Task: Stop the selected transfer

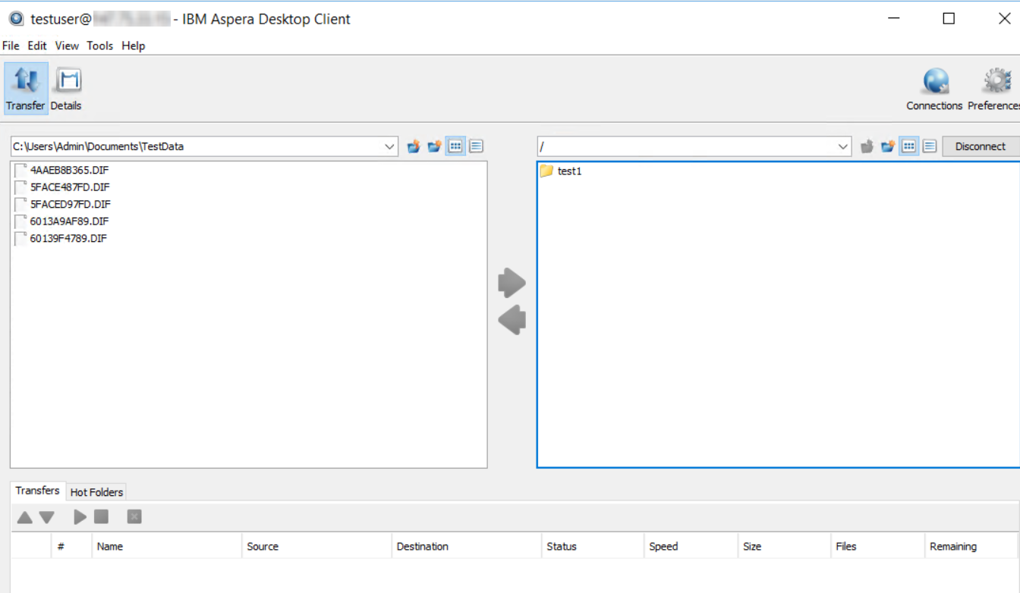Action: [101, 516]
